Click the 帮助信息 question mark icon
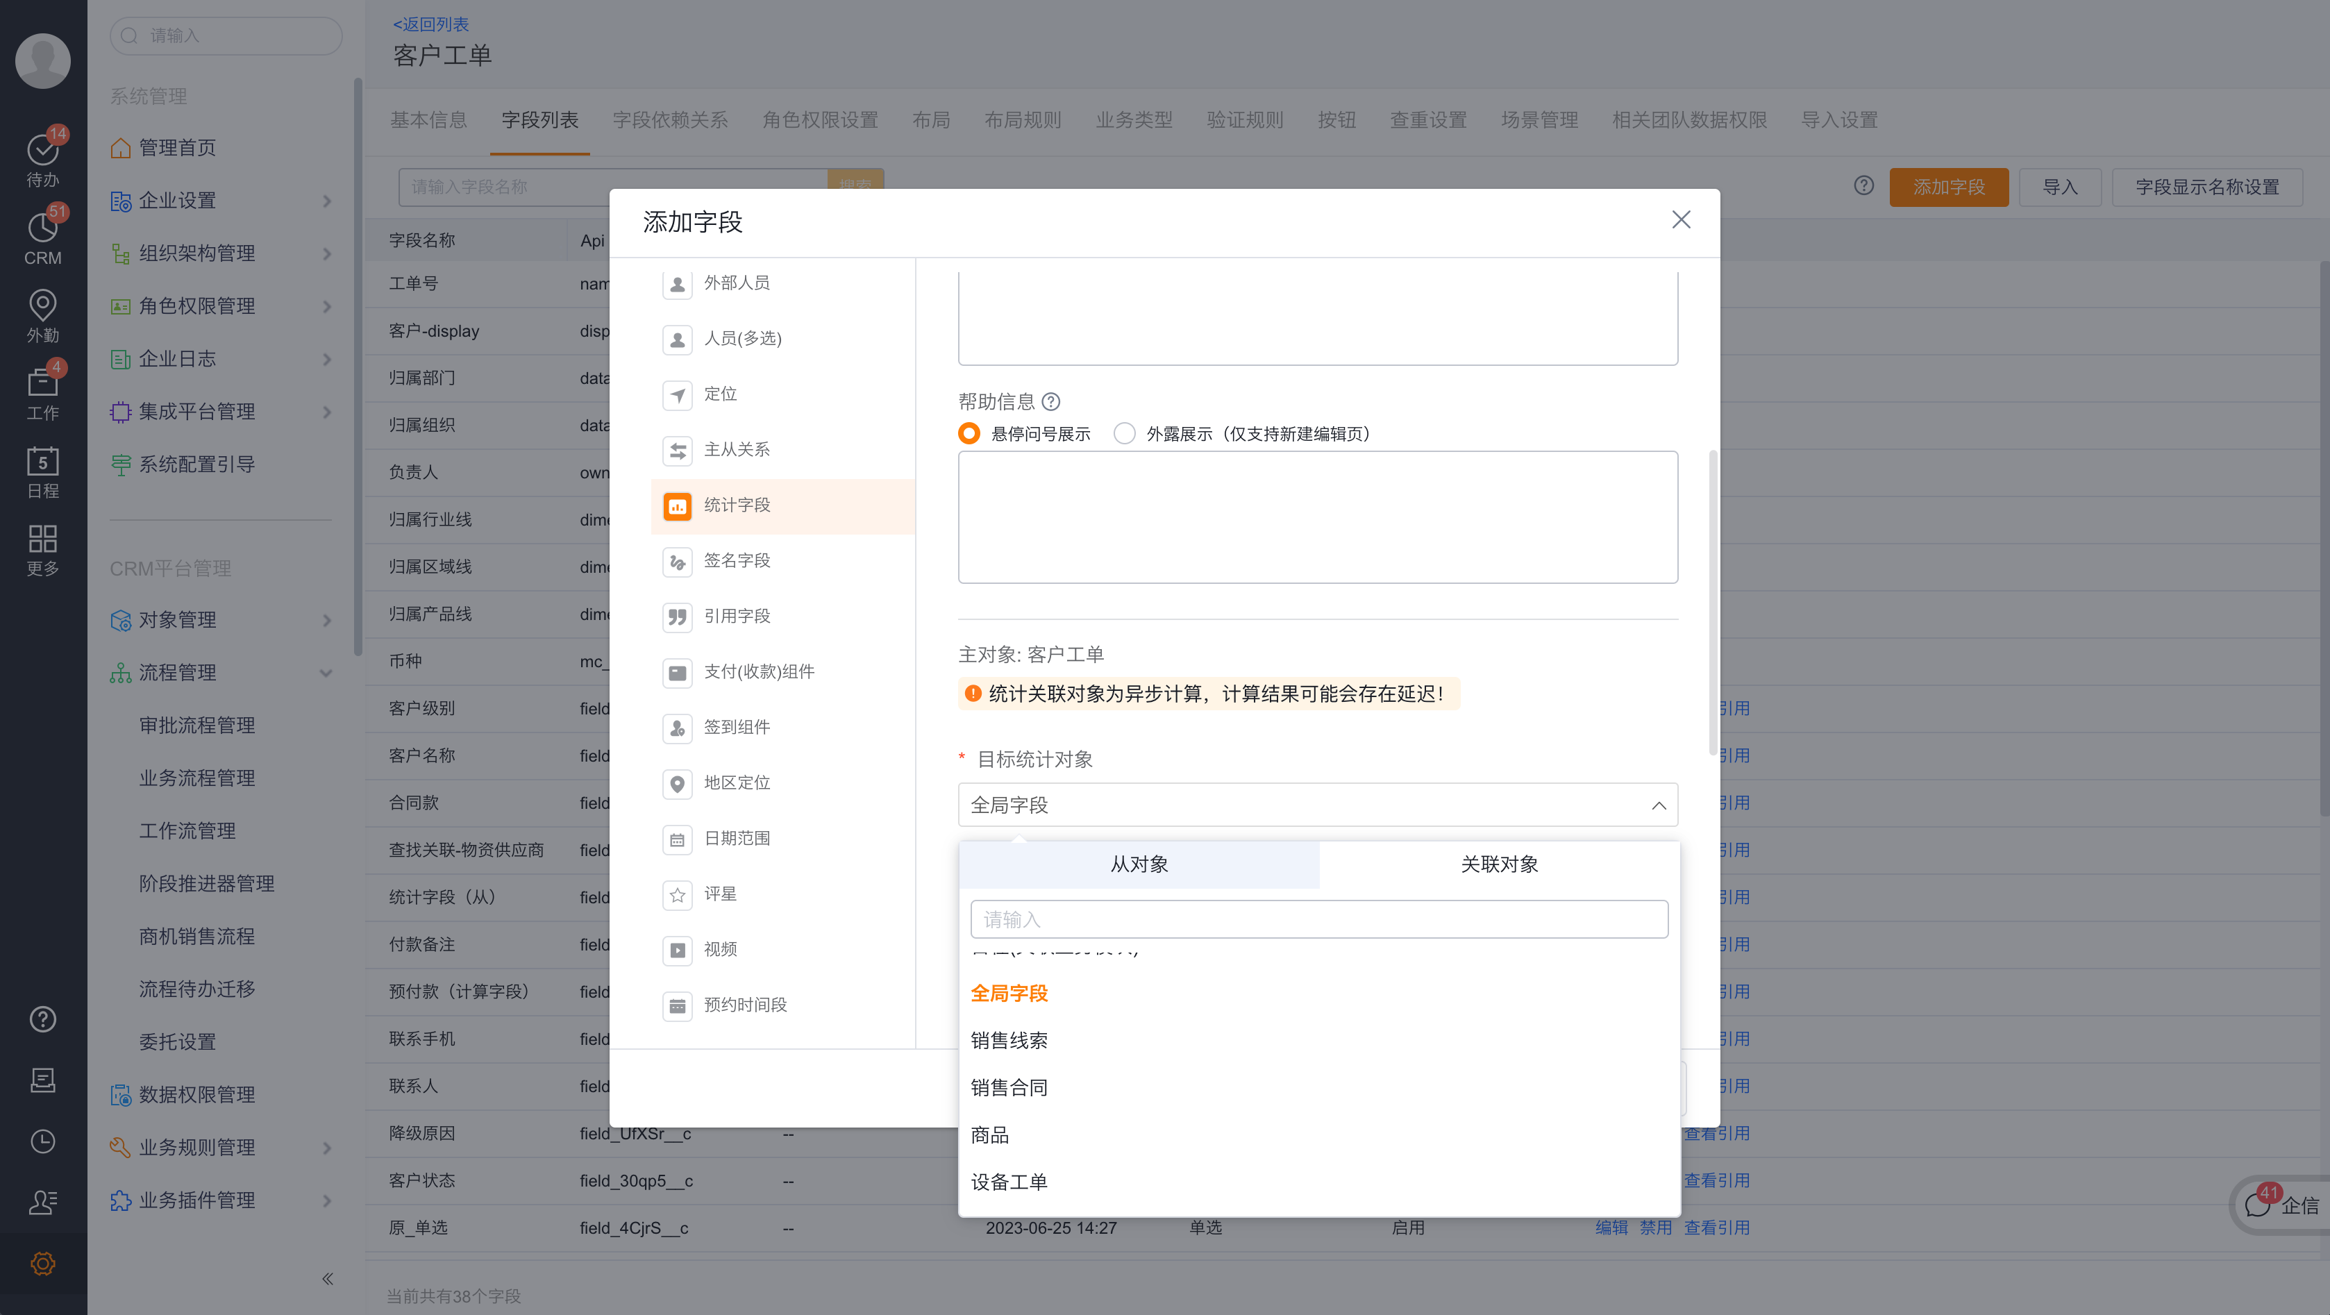The image size is (2330, 1315). pos(1051,401)
